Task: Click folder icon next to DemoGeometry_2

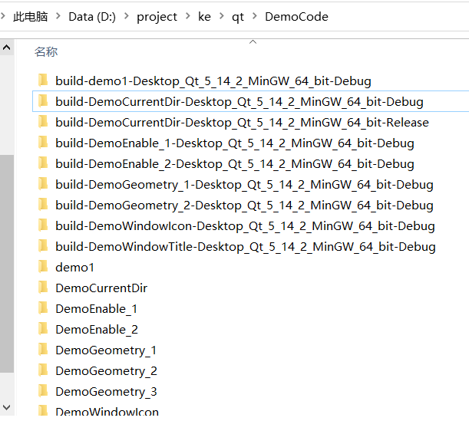Action: 43,370
